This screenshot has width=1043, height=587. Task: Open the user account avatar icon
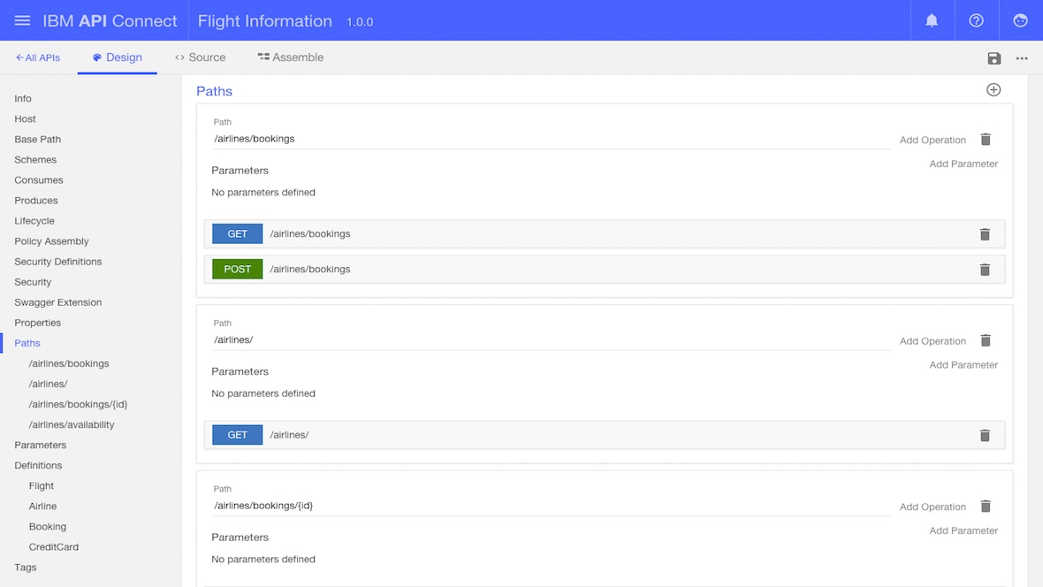tap(1020, 20)
